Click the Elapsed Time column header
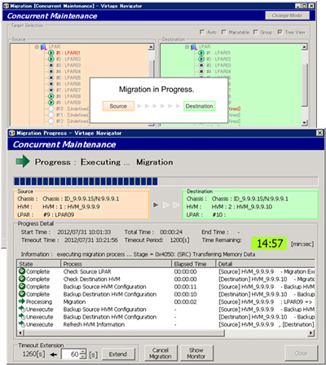The width and height of the screenshot is (326, 365). click(194, 264)
